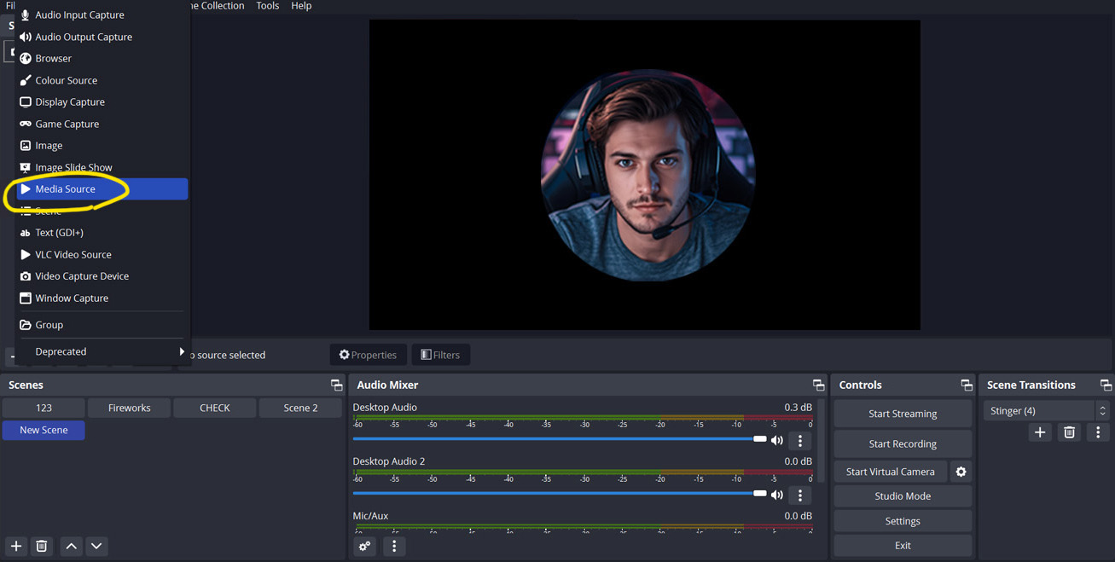Open Audio Mixer advanced properties gear
The image size is (1115, 562).
click(x=365, y=546)
